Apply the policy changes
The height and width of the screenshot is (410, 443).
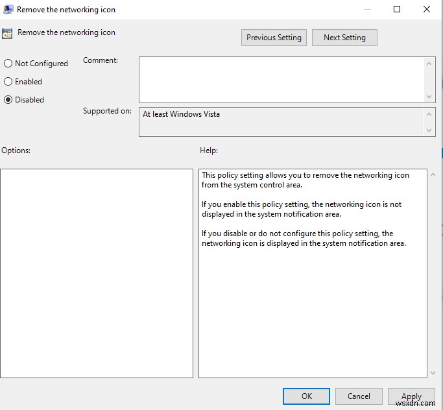point(411,396)
